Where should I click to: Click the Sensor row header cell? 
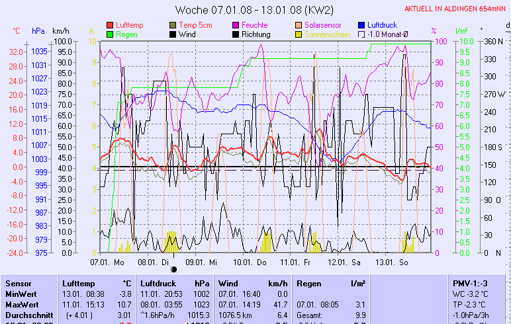[19, 283]
